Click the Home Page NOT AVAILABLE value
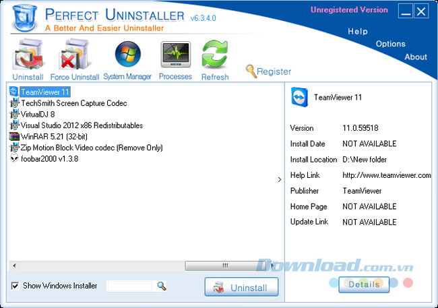 (x=369, y=206)
